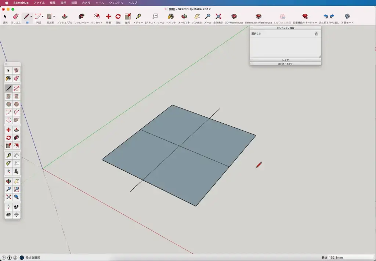Open the ウィンドウ menu
The width and height of the screenshot is (376, 261).
click(116, 3)
